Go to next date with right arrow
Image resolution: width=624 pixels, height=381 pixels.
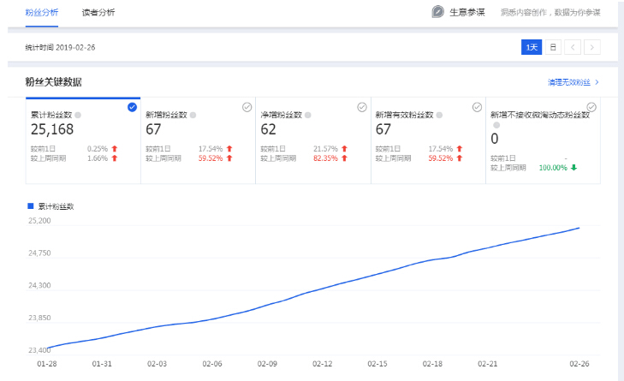click(591, 47)
